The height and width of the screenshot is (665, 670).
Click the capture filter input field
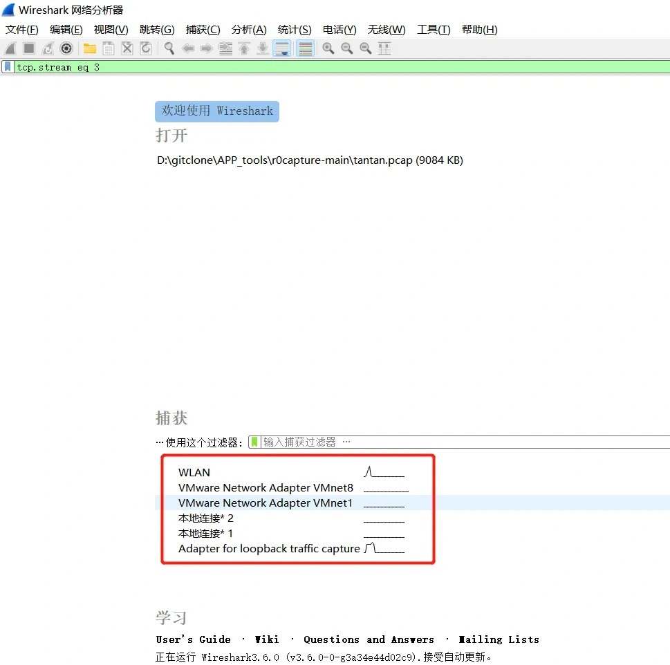(x=465, y=442)
